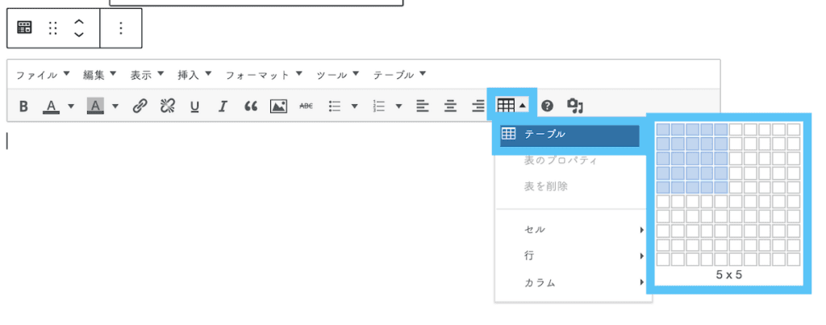Viewport: 826px width, 325px height.
Task: Align text center
Action: pos(450,106)
